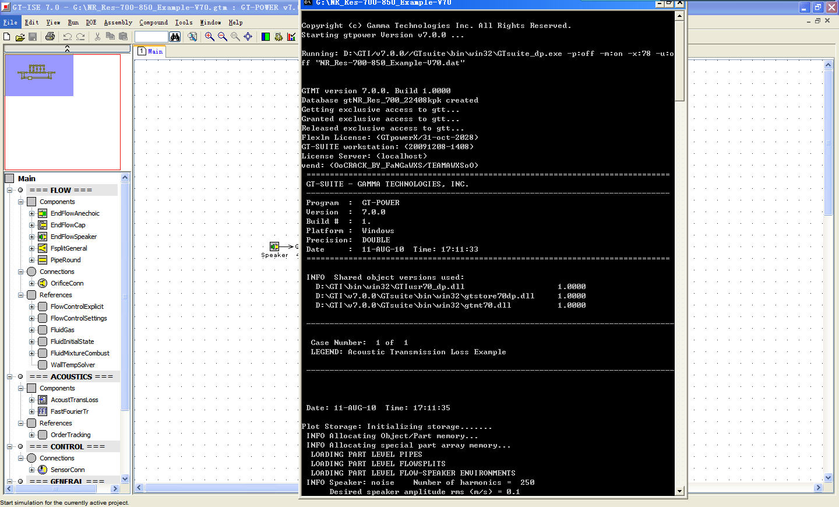
Task: Click the pan crosshair arrows icon
Action: click(248, 37)
